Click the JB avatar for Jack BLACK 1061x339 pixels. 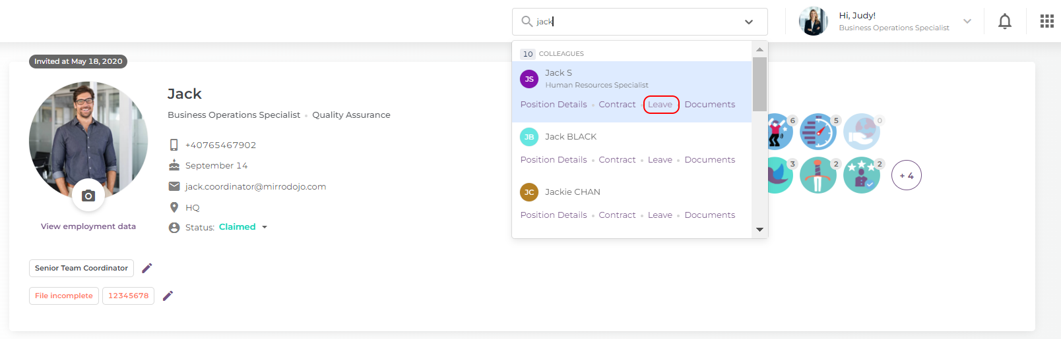tap(529, 137)
